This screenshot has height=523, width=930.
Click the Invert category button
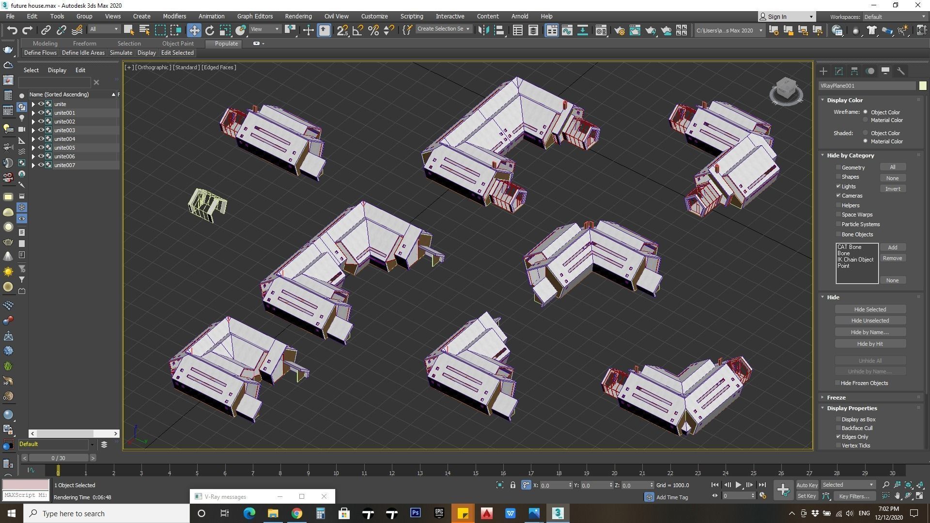[893, 189]
